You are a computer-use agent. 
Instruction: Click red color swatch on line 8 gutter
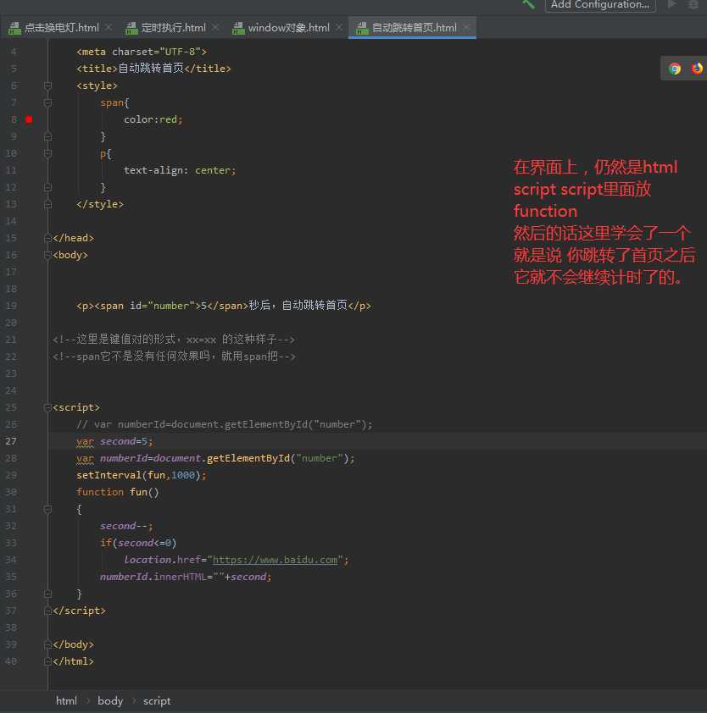pos(29,119)
